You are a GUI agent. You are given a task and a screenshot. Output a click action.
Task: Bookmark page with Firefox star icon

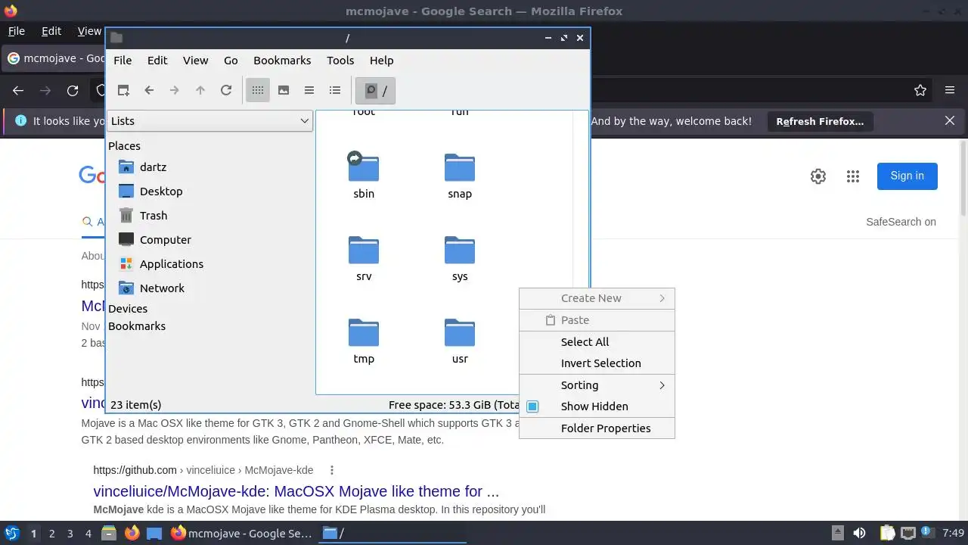coord(920,91)
